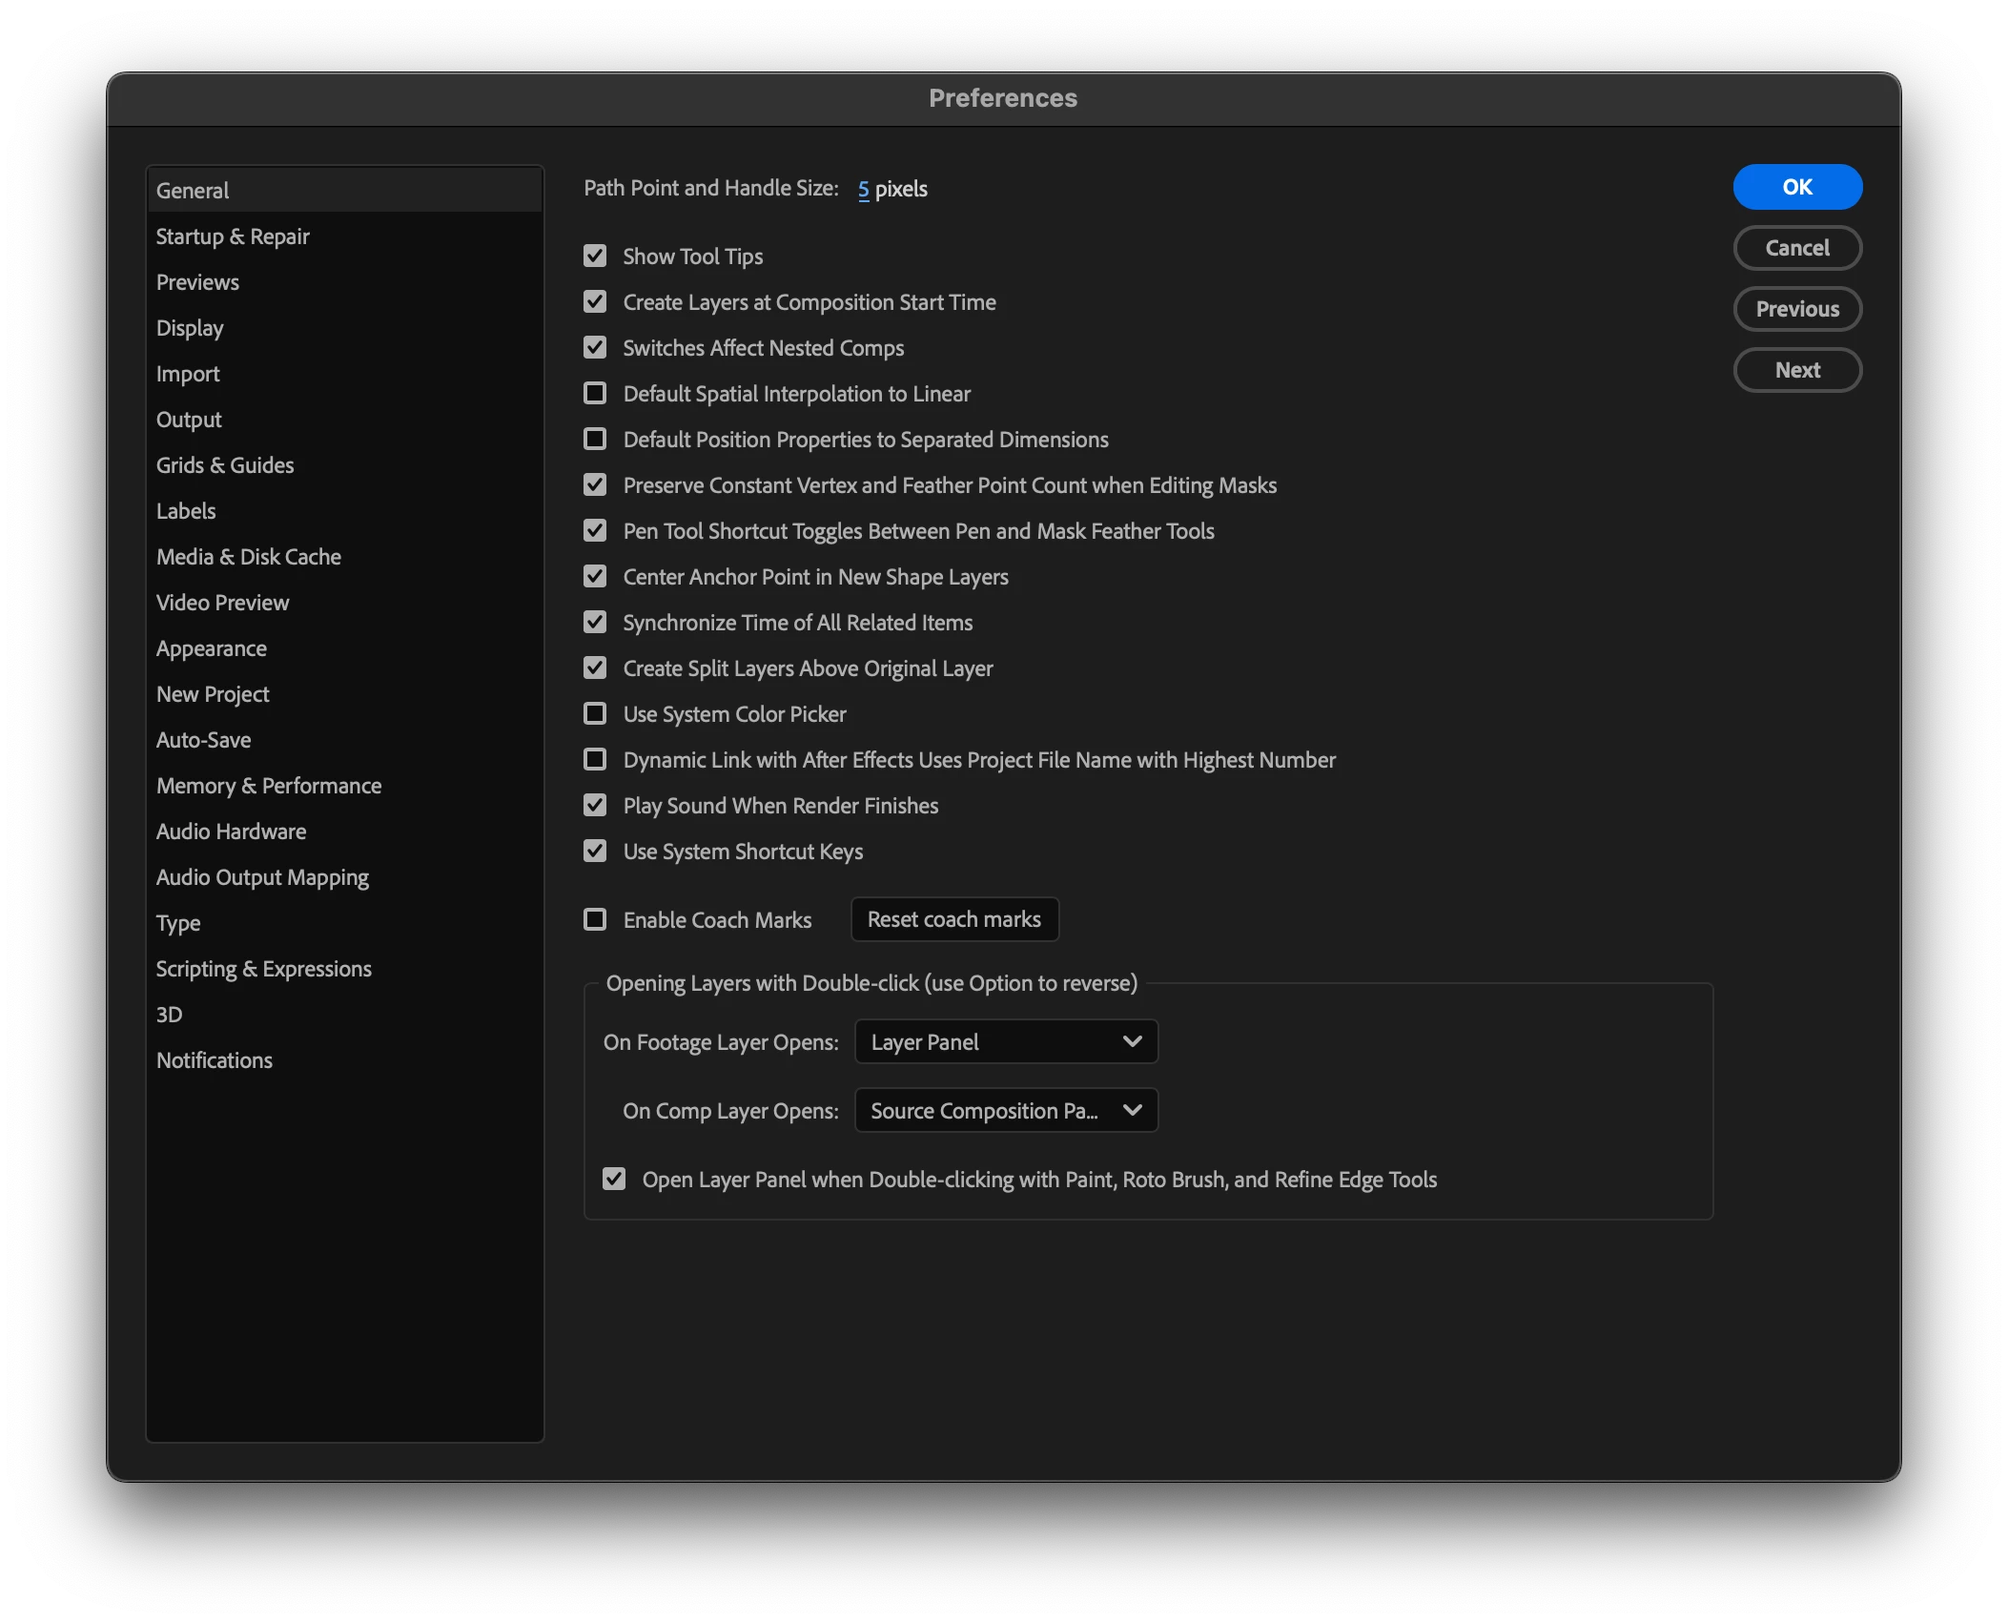2008x1623 pixels.
Task: Disable Play Sound When Render Finishes
Action: point(595,805)
